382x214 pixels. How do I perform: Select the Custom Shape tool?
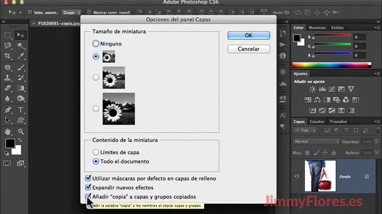[20, 120]
